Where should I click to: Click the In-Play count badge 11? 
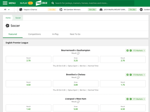coord(30,3)
